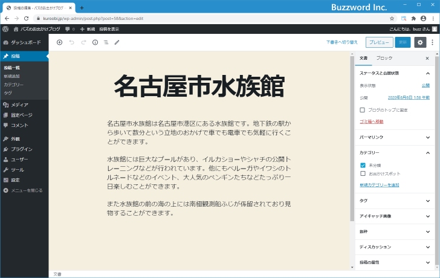The width and height of the screenshot is (440, 278).
Task: Click the home site icon in admin bar
Action: tap(16, 29)
